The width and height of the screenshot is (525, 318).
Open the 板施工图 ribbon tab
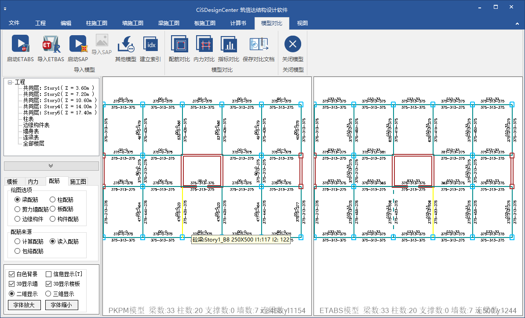click(205, 23)
